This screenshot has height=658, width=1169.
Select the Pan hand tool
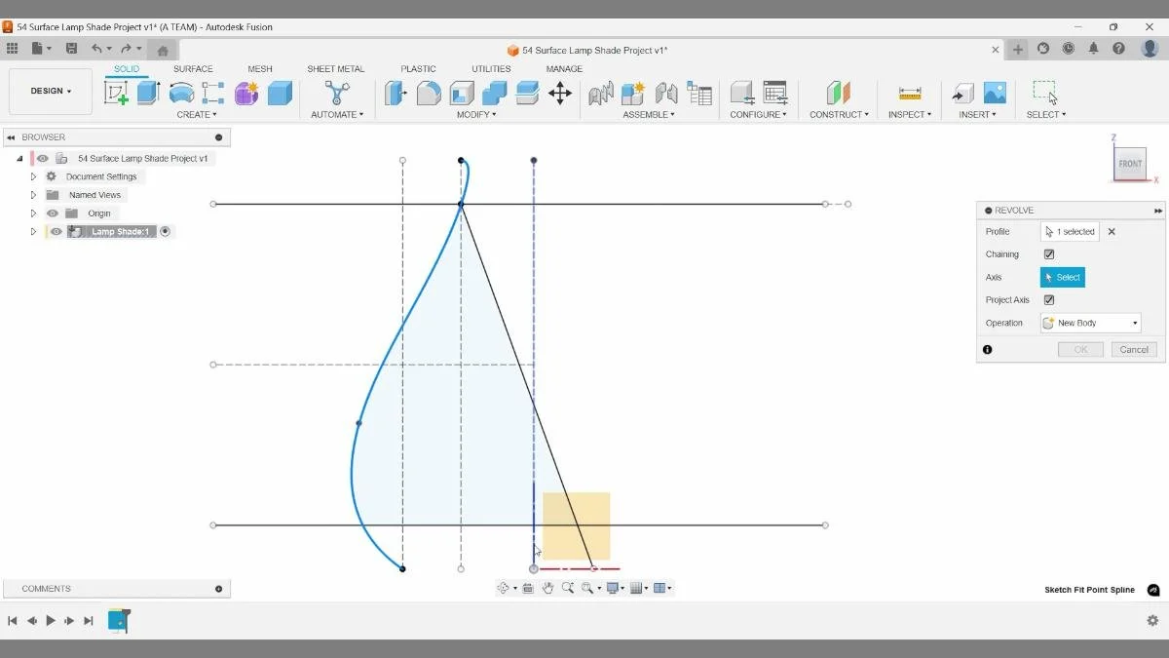pos(548,588)
